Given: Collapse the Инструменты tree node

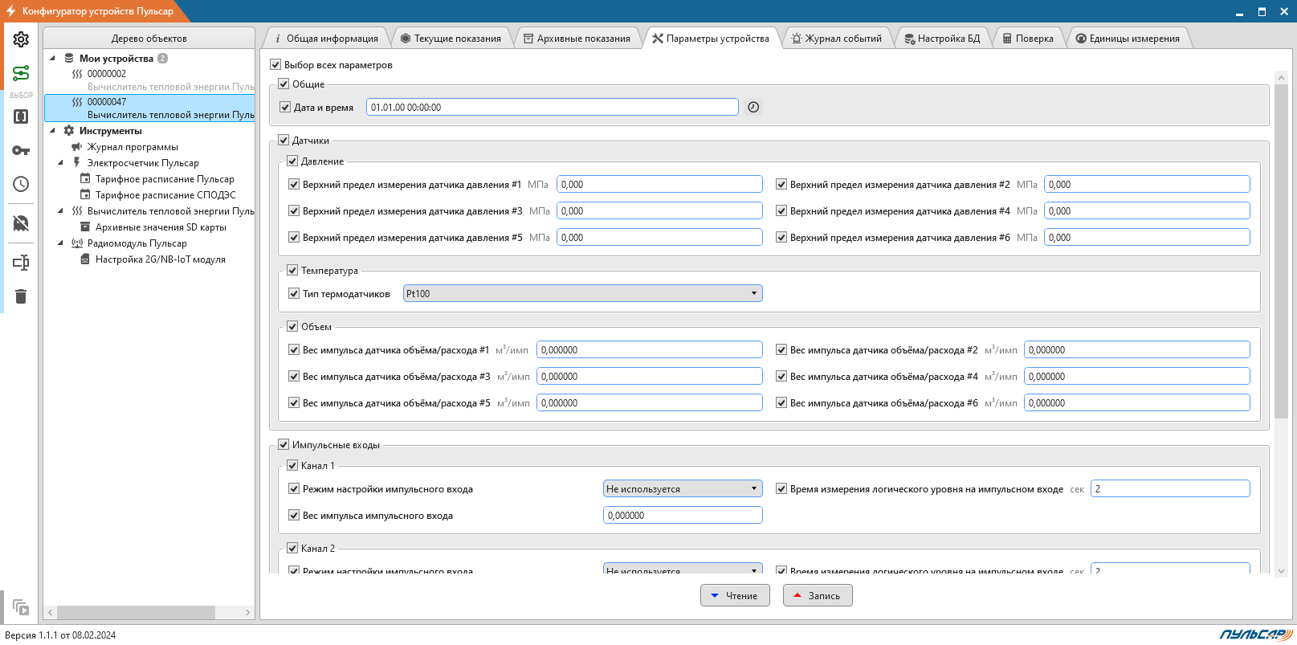Looking at the screenshot, I should coord(52,130).
